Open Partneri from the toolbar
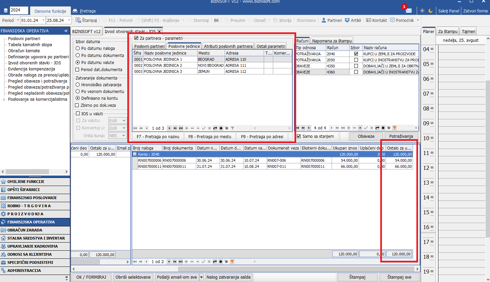The image size is (490, 282). [x=324, y=20]
